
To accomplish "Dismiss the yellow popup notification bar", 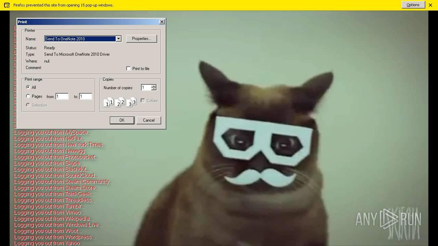I will pyautogui.click(x=430, y=5).
